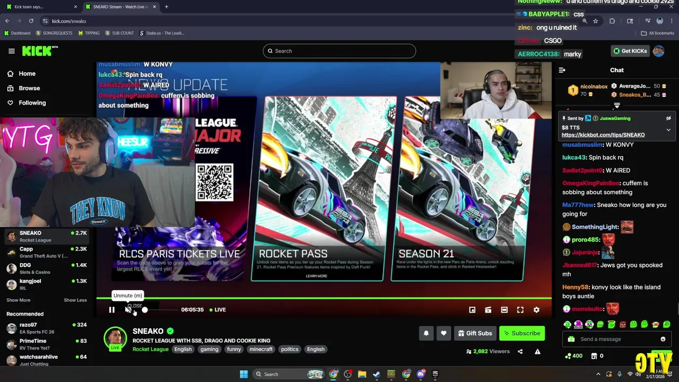
Task: Go to Home in sidebar
Action: pyautogui.click(x=21, y=74)
